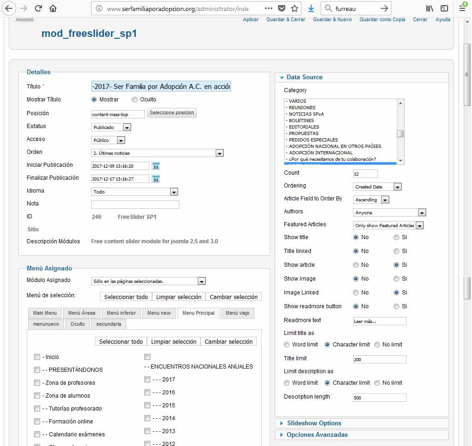Click Guardar como Copia
Viewport: 472px width, 446px height.
point(382,19)
